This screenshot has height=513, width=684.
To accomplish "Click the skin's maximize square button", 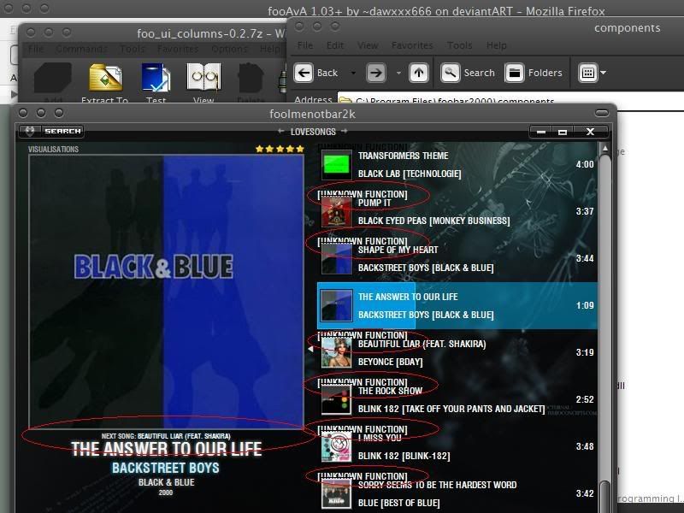I will tap(563, 132).
